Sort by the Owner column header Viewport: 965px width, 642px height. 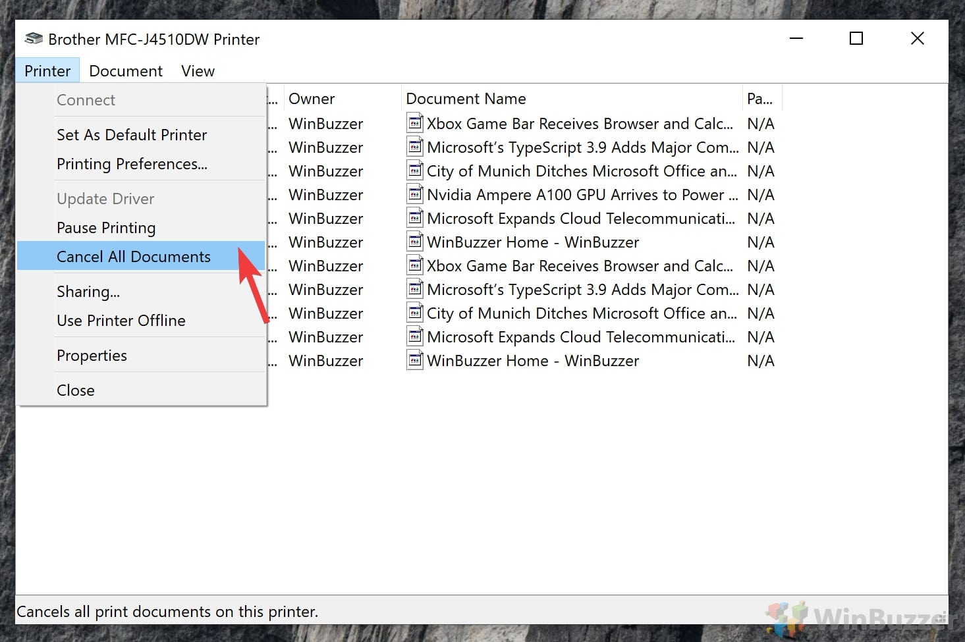(342, 99)
